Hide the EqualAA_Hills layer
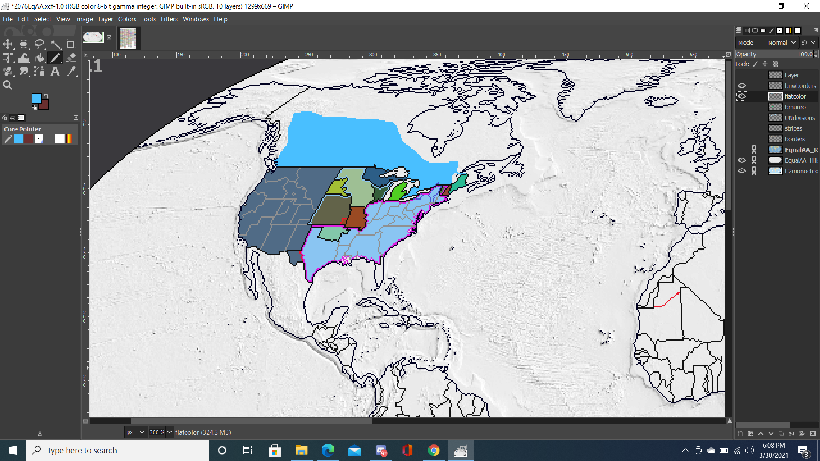 tap(742, 160)
